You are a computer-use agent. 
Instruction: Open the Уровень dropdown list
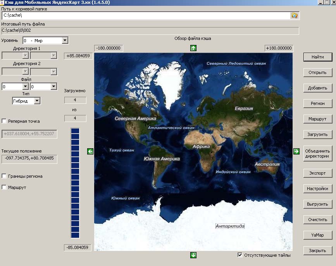click(65, 40)
